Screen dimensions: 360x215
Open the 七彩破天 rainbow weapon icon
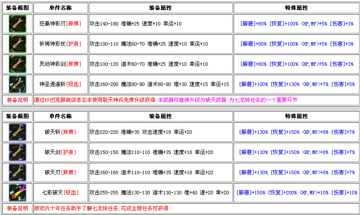point(17,193)
